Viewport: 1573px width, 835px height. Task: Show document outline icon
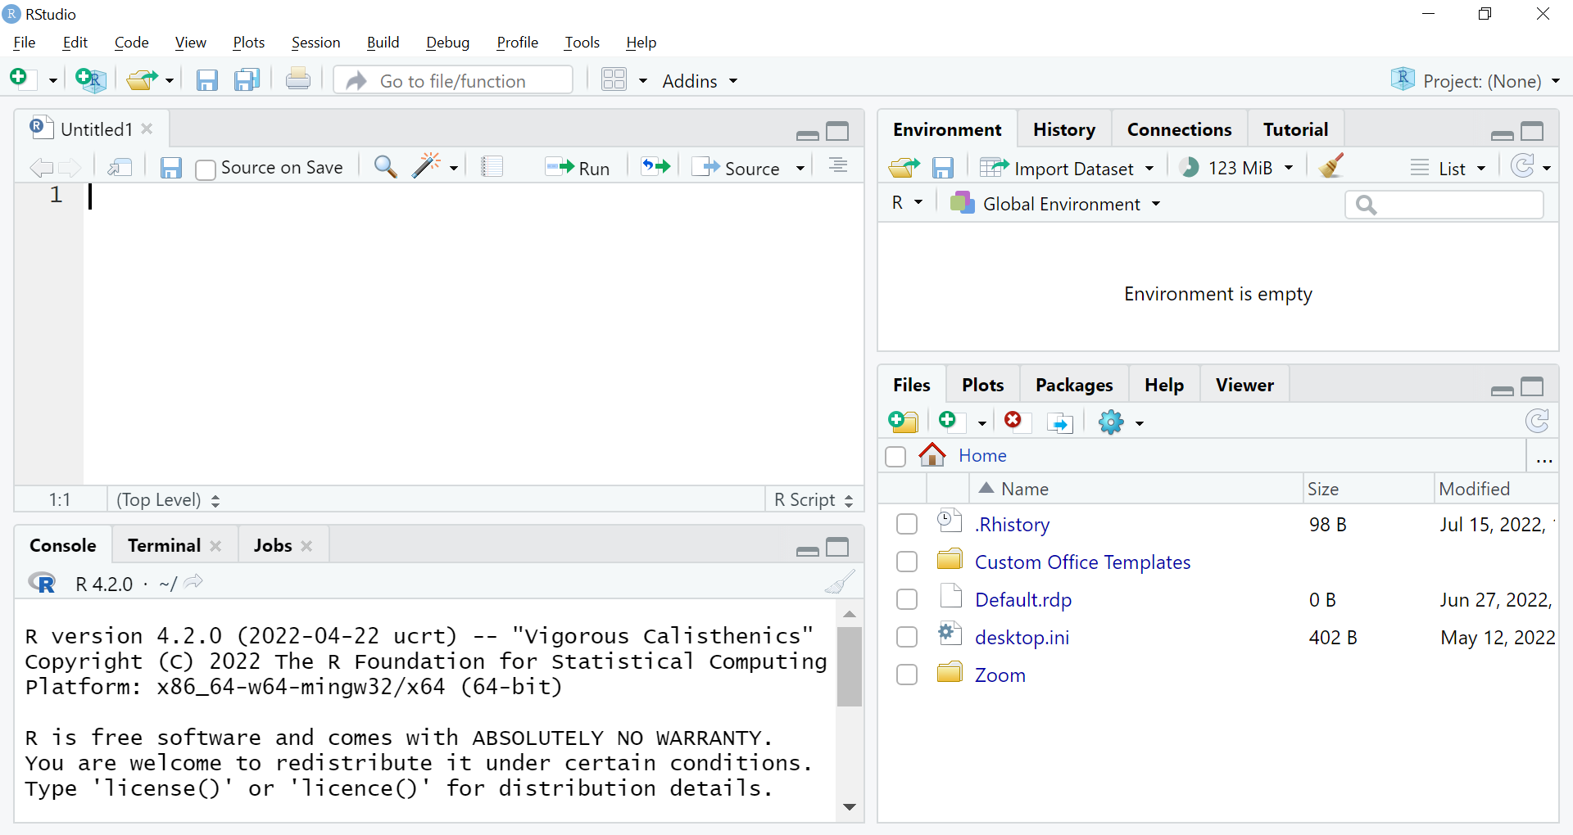[838, 166]
